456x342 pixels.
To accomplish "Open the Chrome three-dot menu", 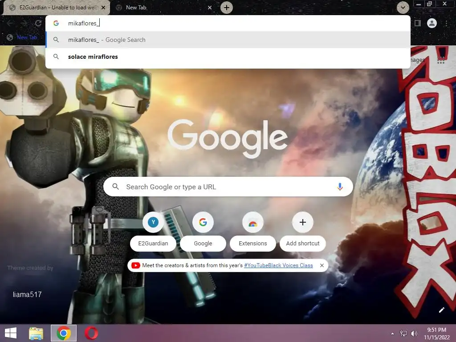I will point(446,23).
